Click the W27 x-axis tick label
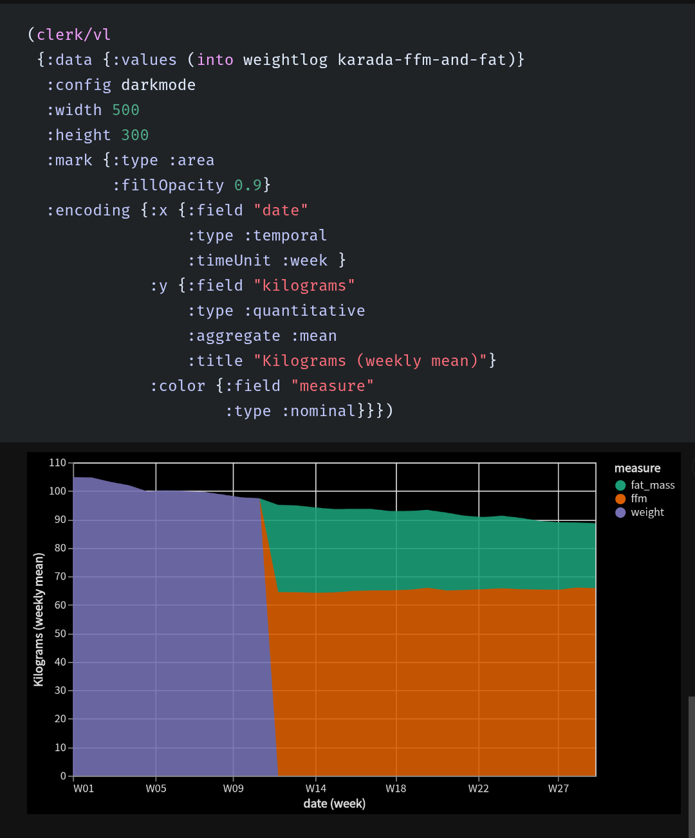The width and height of the screenshot is (695, 838). tap(558, 788)
